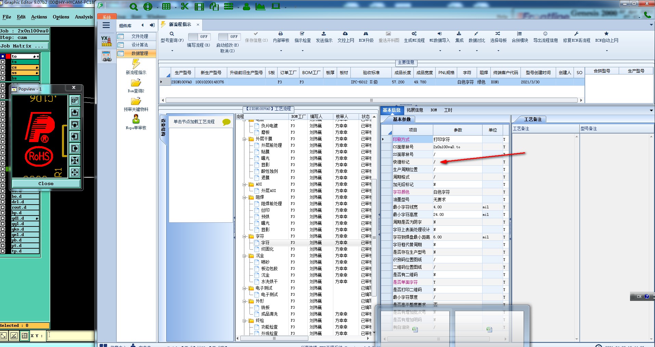Switch to the BOM tab
The width and height of the screenshot is (655, 347).
pos(434,110)
